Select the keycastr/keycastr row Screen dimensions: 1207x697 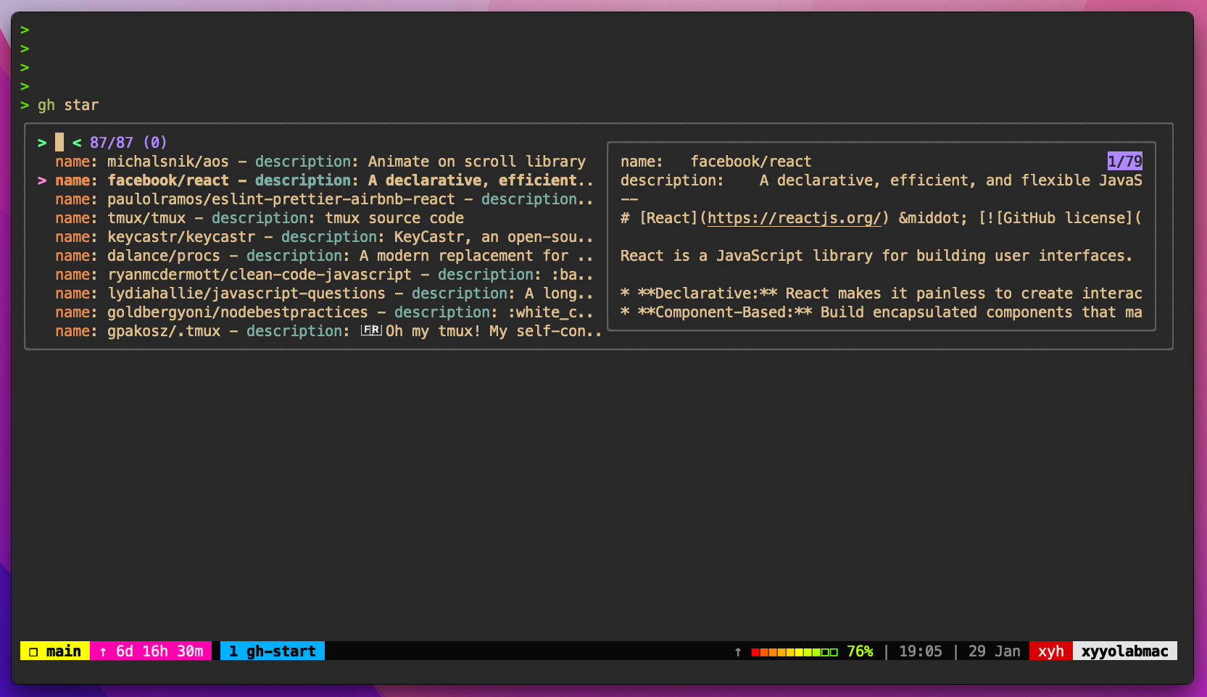click(324, 237)
